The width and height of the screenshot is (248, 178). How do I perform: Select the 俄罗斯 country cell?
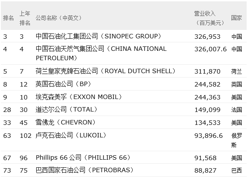click(x=237, y=140)
